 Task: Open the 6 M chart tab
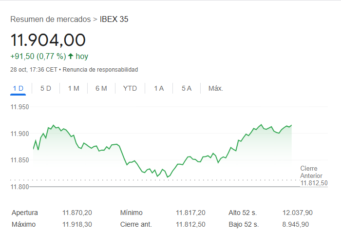pos(101,88)
